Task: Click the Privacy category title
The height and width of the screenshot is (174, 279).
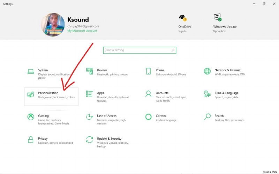Action: (x=43, y=139)
